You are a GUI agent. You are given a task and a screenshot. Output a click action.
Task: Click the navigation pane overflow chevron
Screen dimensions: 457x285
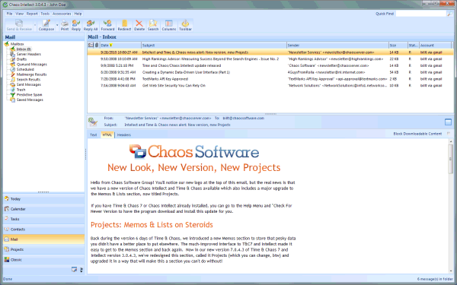(x=81, y=270)
